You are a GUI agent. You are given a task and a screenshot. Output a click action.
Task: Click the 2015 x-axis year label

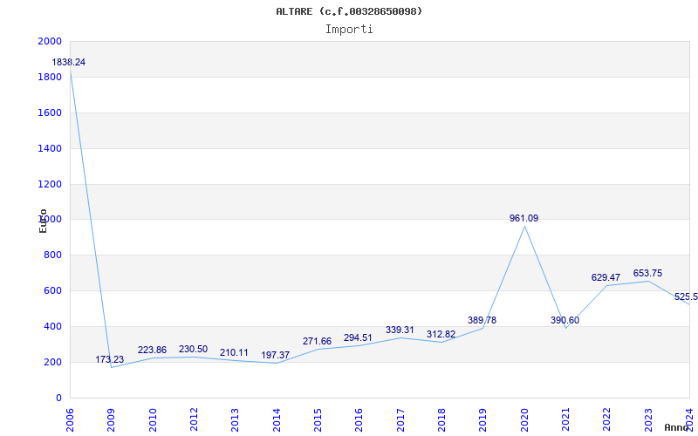click(318, 419)
